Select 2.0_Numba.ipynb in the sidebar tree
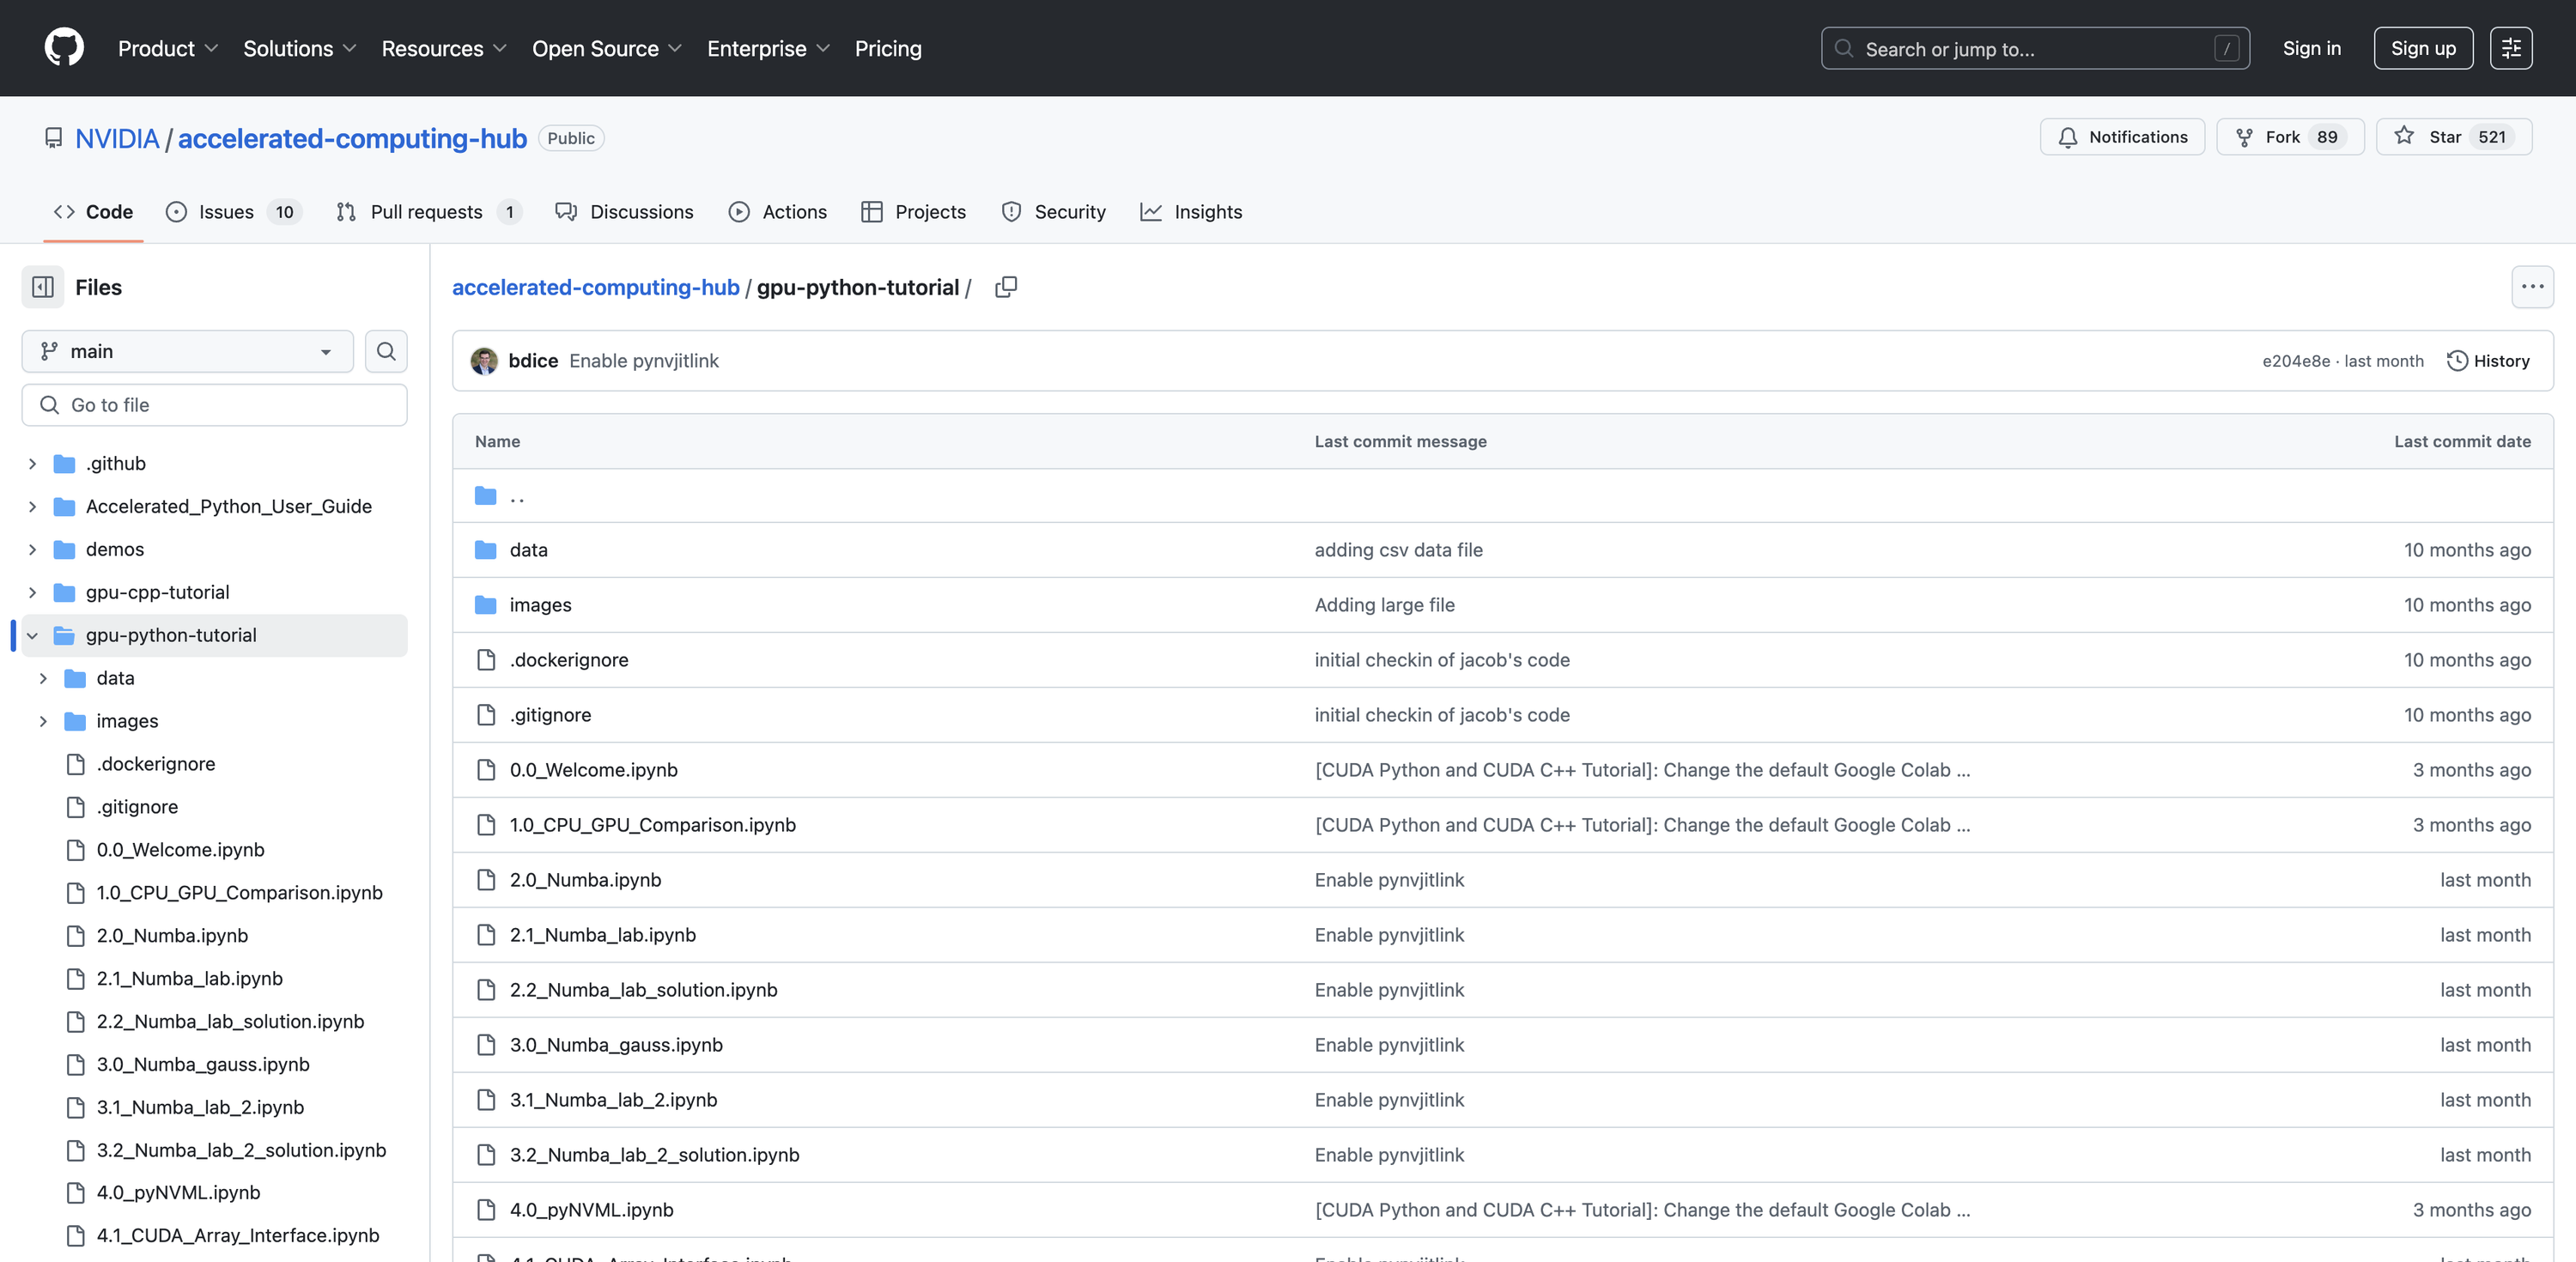2576x1262 pixels. (172, 936)
